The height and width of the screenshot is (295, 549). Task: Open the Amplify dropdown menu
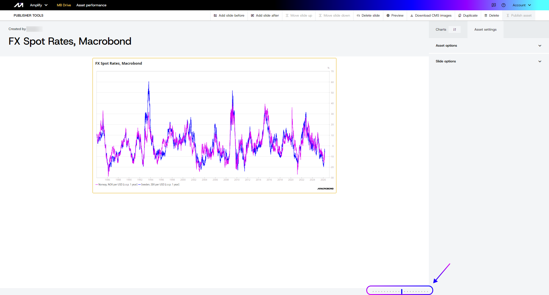click(39, 5)
